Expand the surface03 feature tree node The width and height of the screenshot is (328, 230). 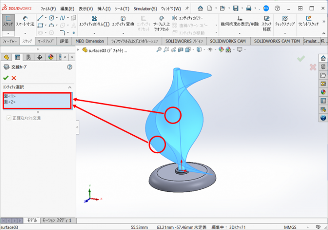click(78, 50)
